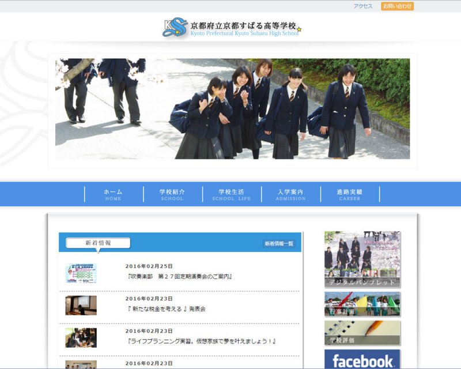Viewport: 461px width, 369px height.
Task: Visit the facebook banner link
Action: (x=362, y=360)
